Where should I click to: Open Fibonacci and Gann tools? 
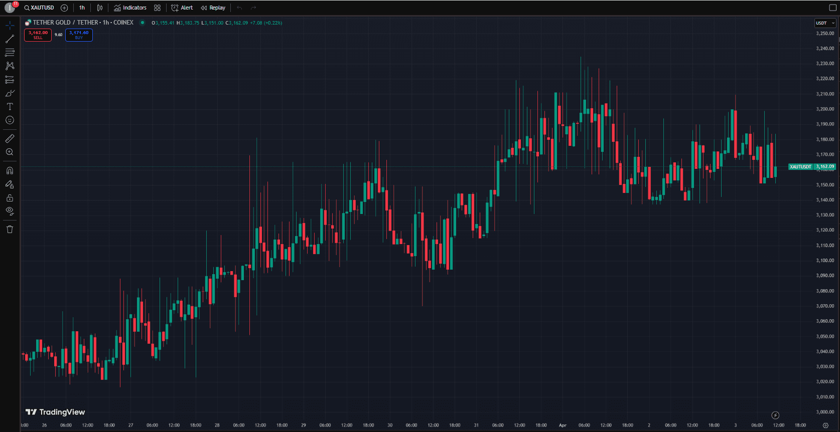[x=10, y=52]
